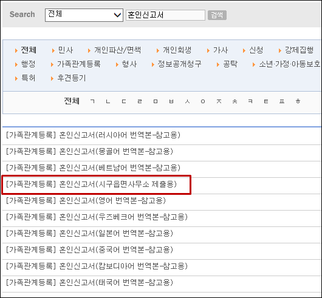Screen dimensions: 322x298
Task: Select the 민사 category
Action: pos(66,50)
